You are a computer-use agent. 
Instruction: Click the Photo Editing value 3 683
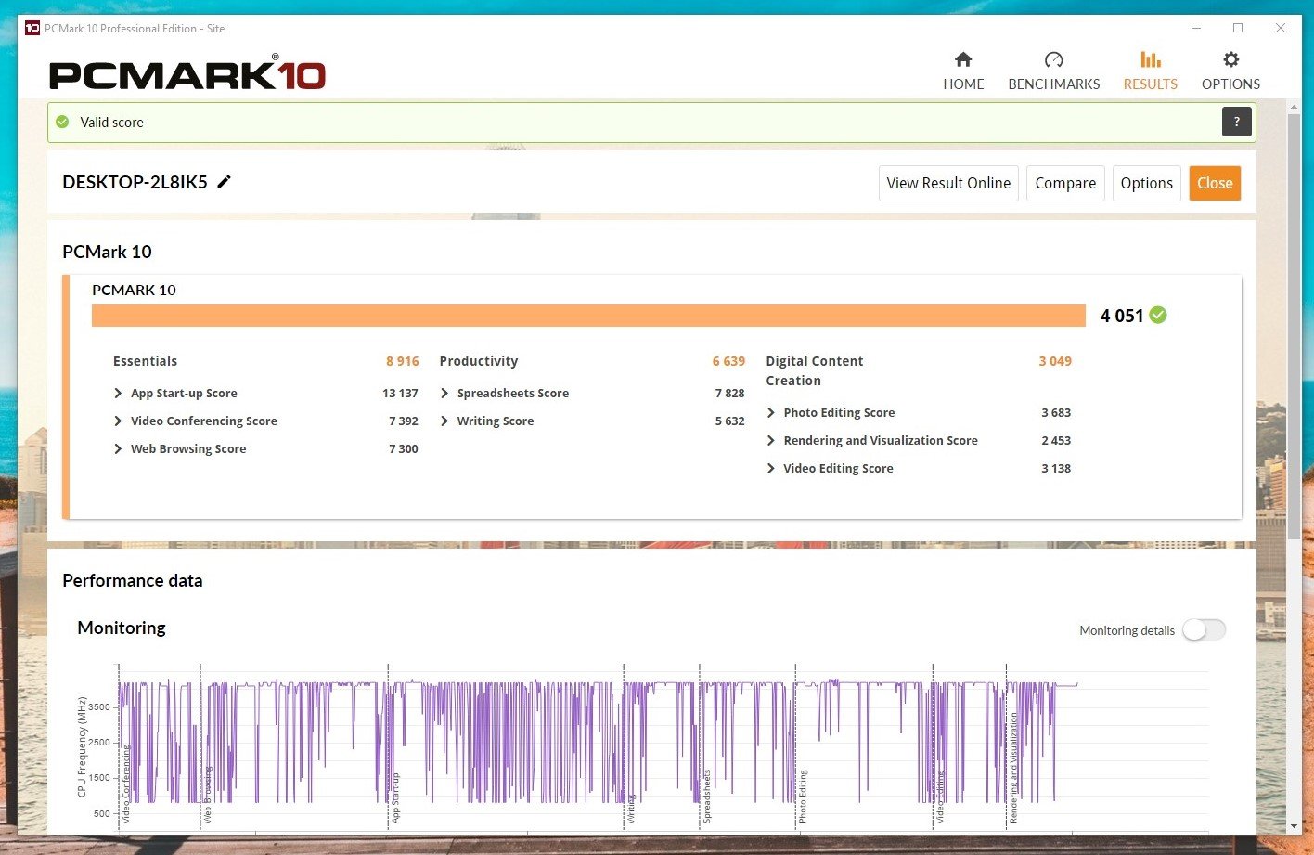point(1056,413)
